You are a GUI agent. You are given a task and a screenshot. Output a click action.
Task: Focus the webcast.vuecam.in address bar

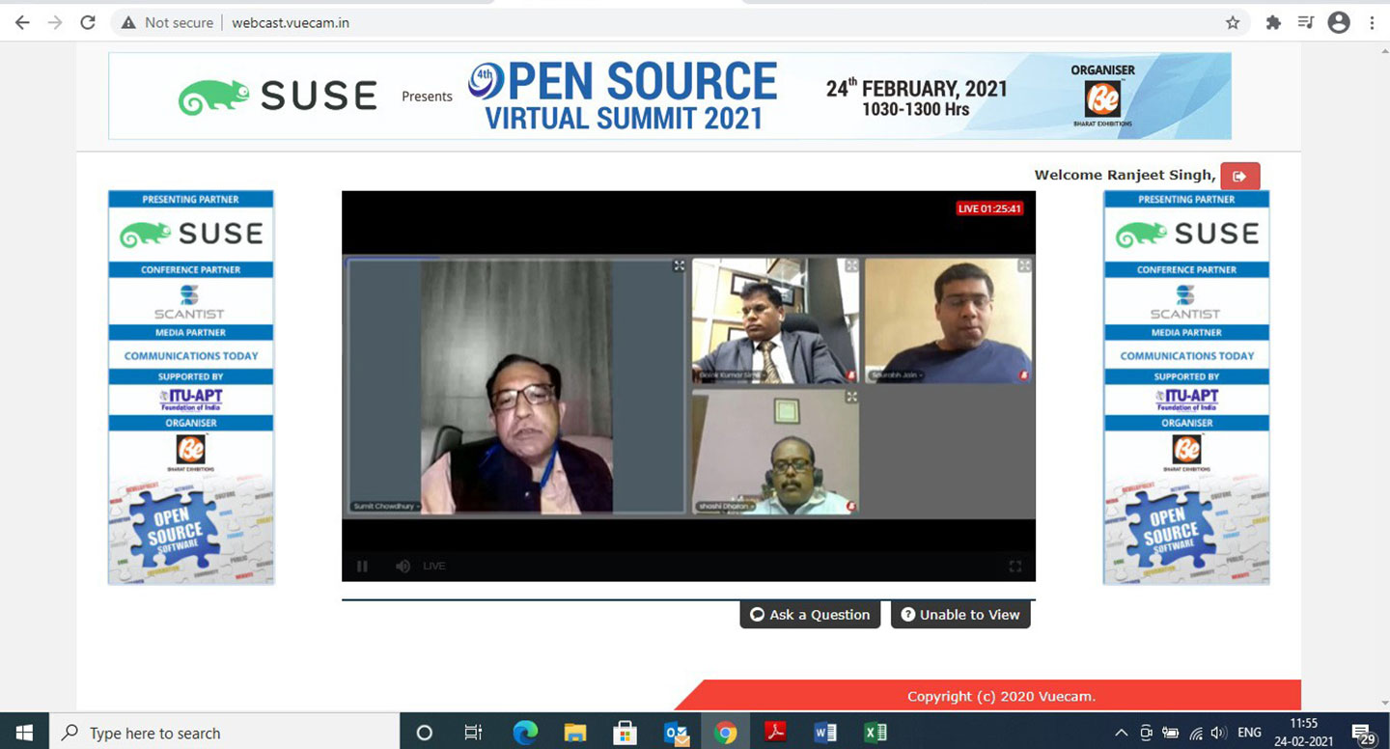click(x=291, y=22)
